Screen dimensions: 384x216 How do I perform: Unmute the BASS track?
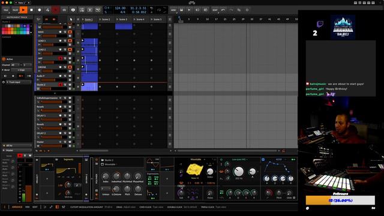pos(70,32)
